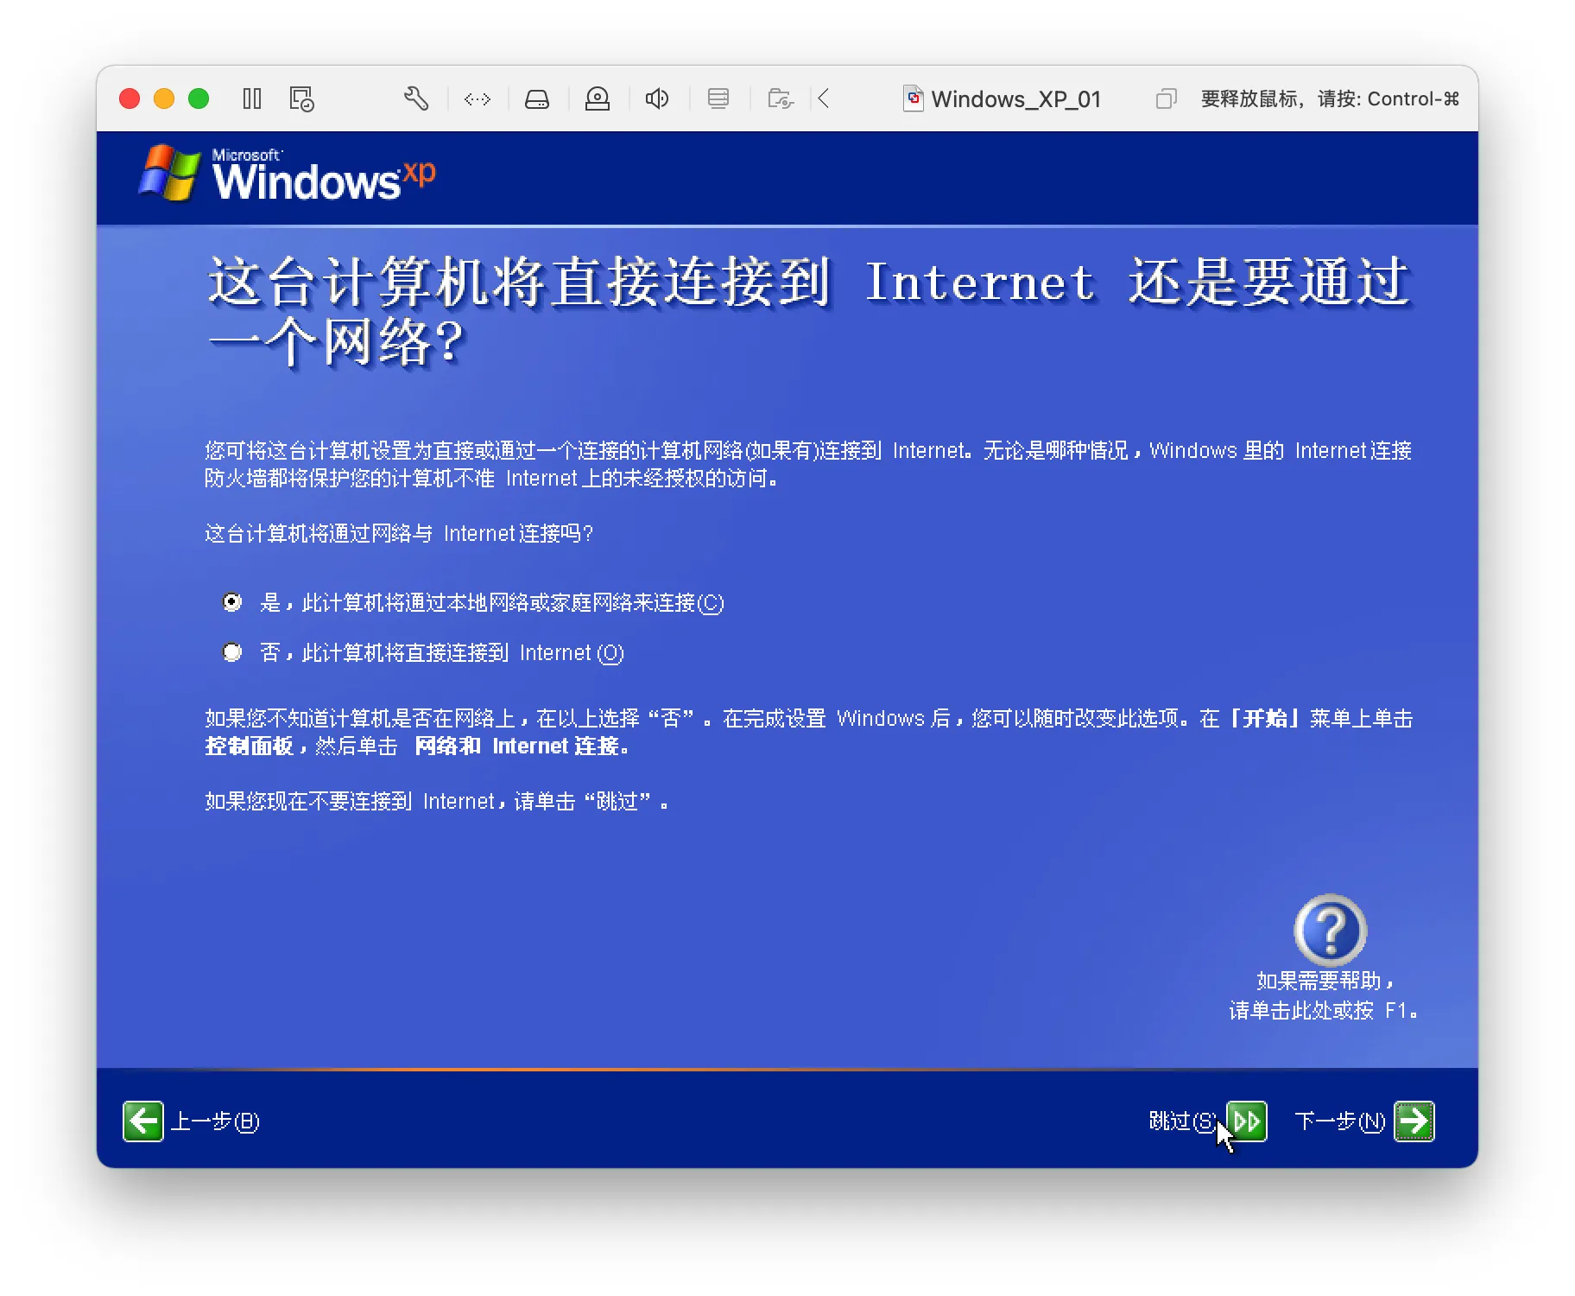Open virtual machine settings wrench

tap(416, 98)
